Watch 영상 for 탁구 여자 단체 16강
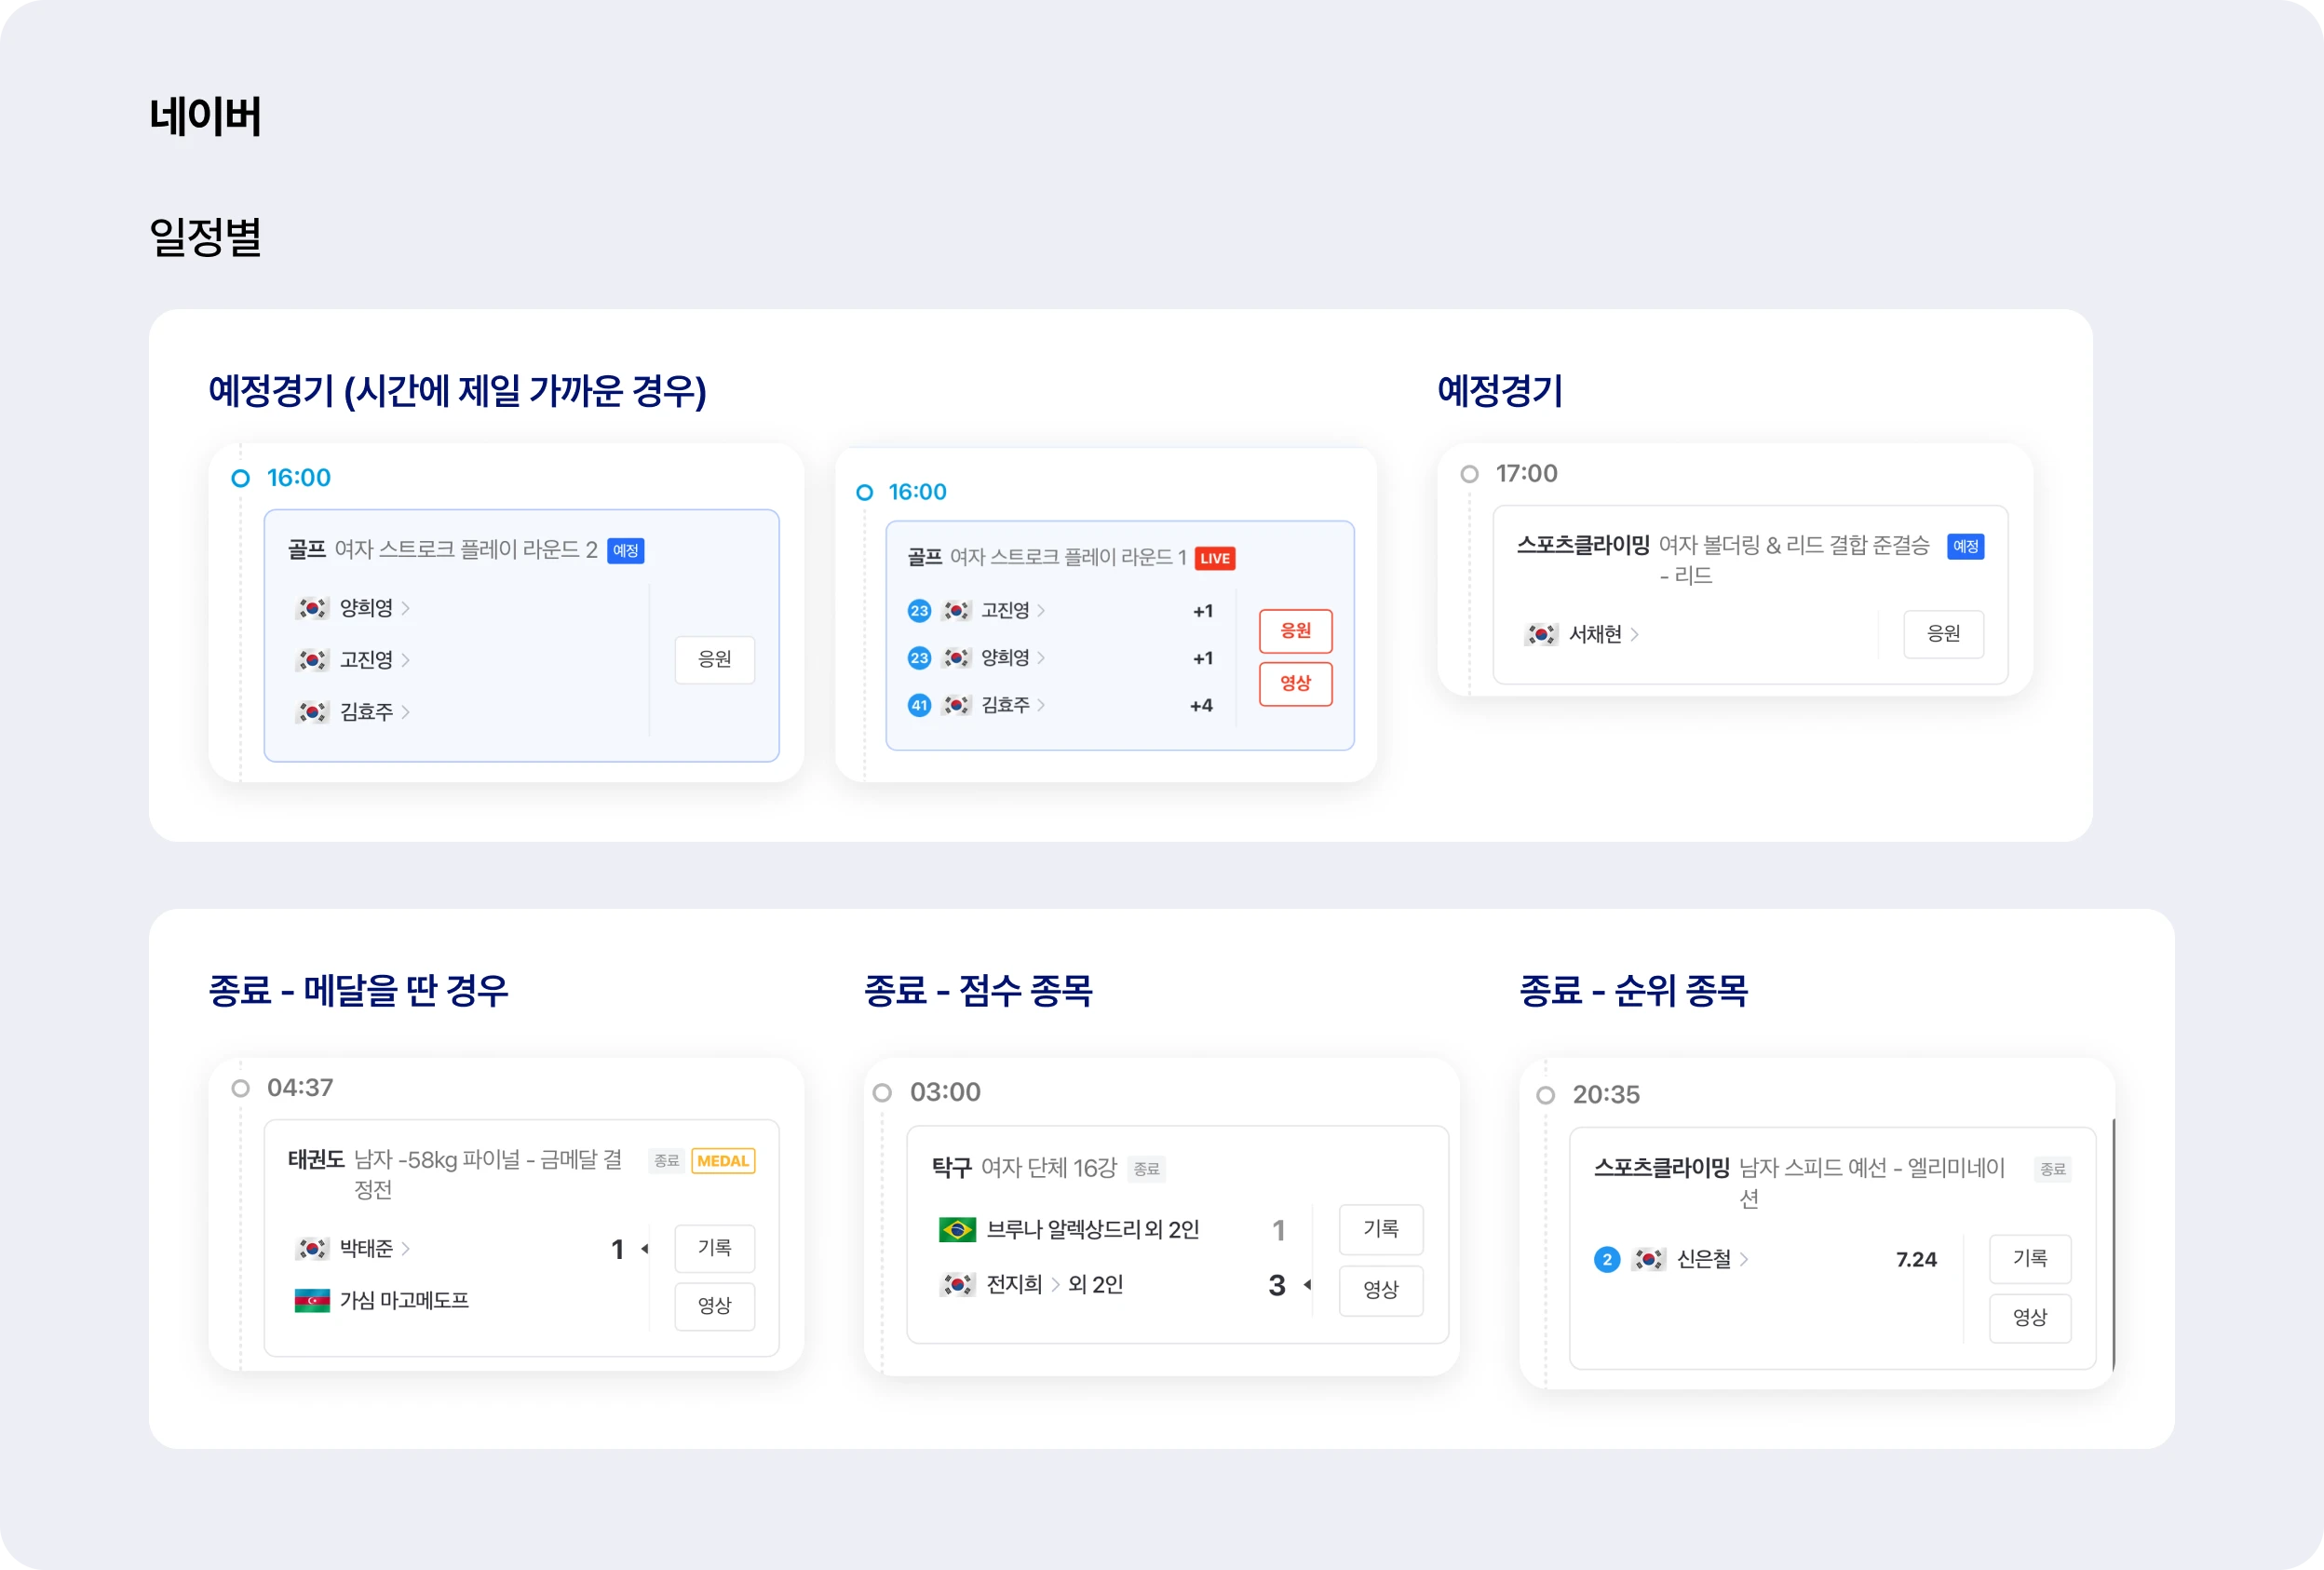The image size is (2324, 1570). click(x=1381, y=1290)
